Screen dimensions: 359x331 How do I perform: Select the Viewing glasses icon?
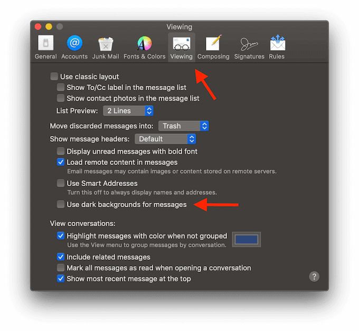(181, 44)
